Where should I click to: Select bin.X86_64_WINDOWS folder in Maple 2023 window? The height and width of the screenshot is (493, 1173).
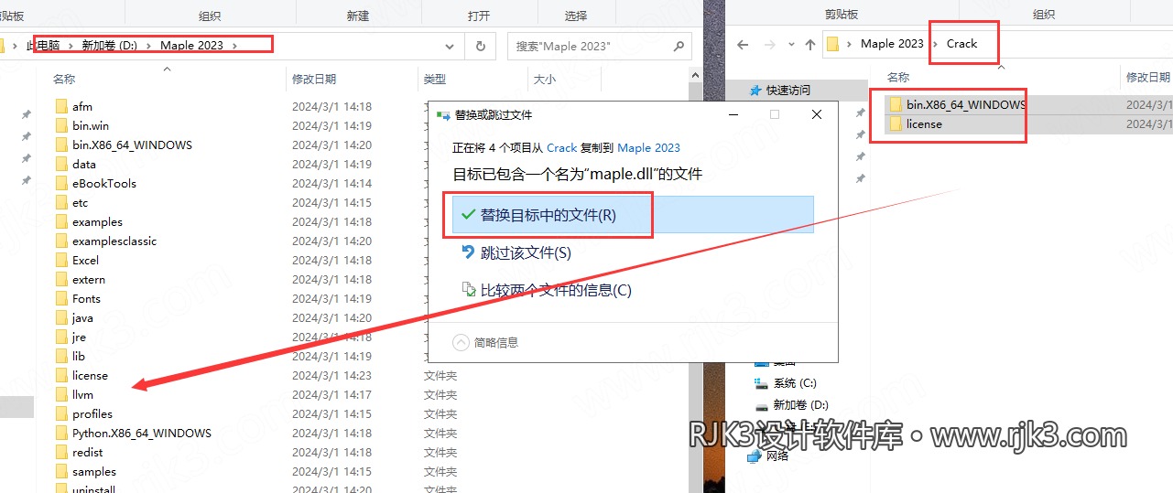(132, 145)
